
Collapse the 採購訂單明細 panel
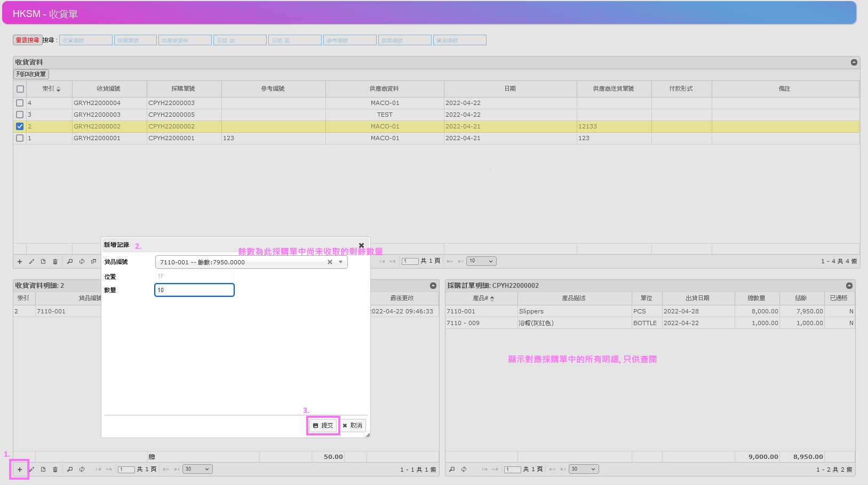click(849, 286)
